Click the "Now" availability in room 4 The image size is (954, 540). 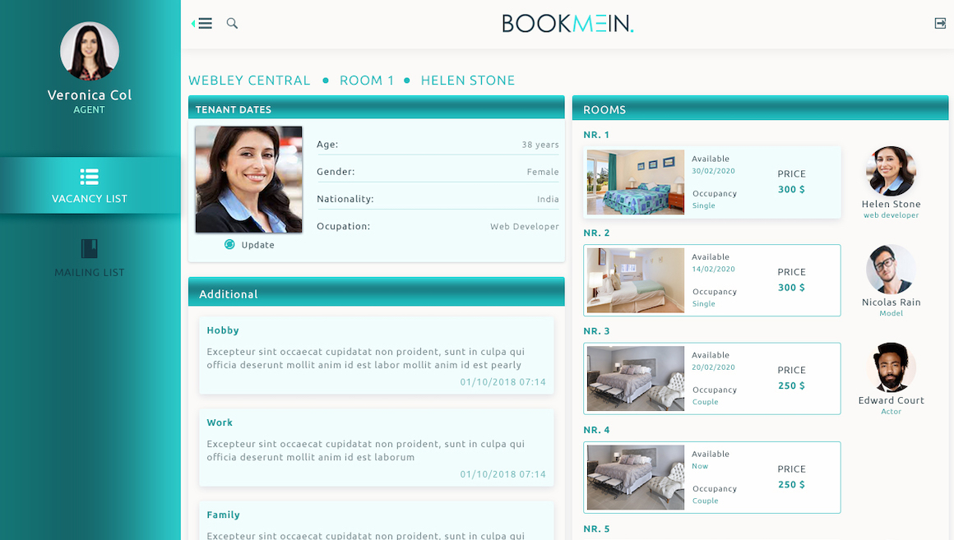(700, 466)
